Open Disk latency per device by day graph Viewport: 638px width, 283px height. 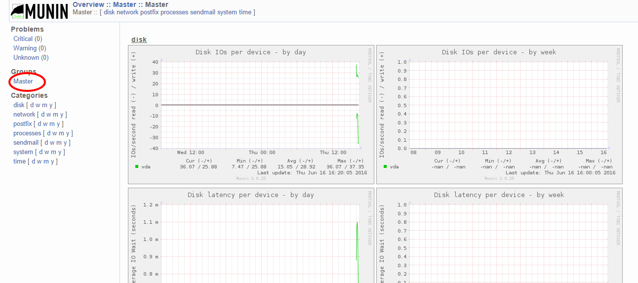251,236
